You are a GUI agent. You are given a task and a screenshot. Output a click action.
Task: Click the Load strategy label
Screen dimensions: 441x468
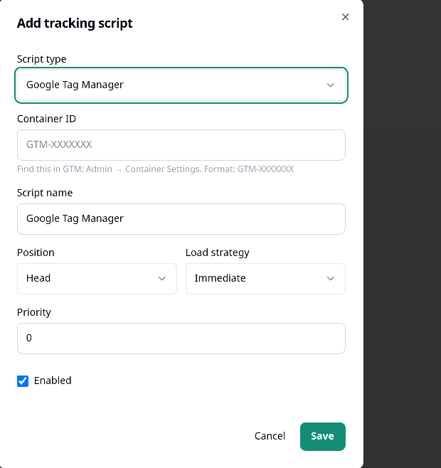[x=218, y=252]
